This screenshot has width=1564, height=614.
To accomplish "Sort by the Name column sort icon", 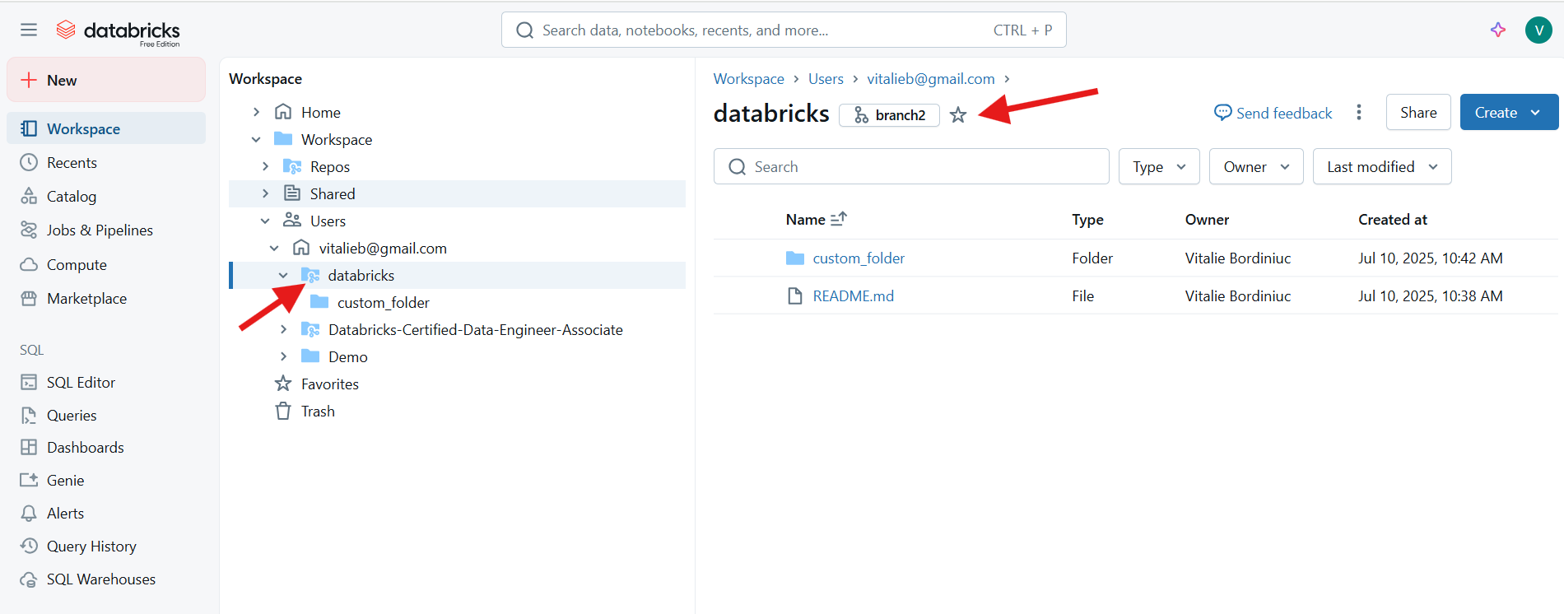I will pyautogui.click(x=839, y=219).
